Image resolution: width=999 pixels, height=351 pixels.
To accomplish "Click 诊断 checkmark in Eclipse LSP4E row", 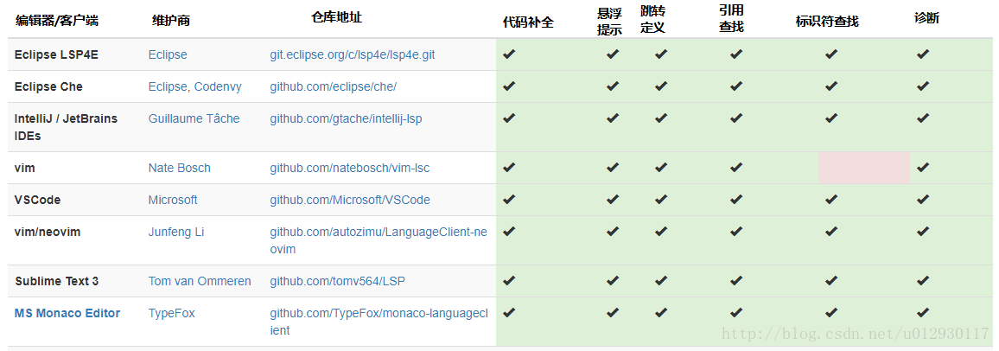I will (923, 54).
